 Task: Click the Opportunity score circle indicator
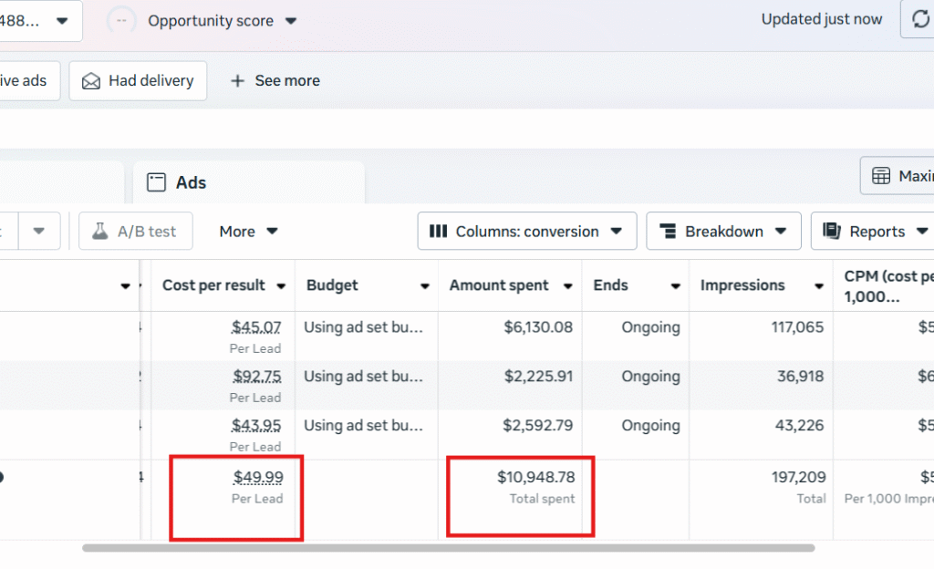[x=121, y=20]
